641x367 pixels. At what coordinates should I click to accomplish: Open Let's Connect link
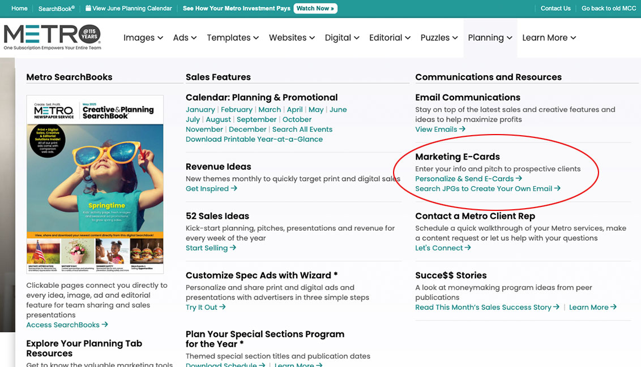(x=442, y=248)
